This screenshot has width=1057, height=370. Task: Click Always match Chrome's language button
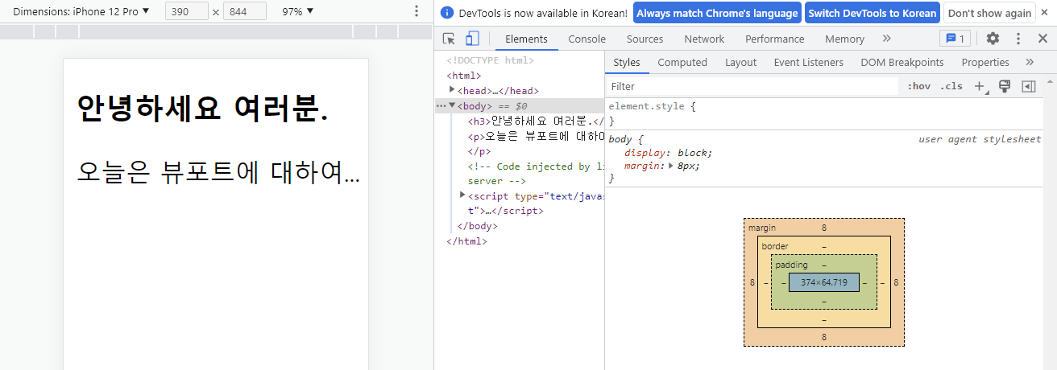(716, 13)
